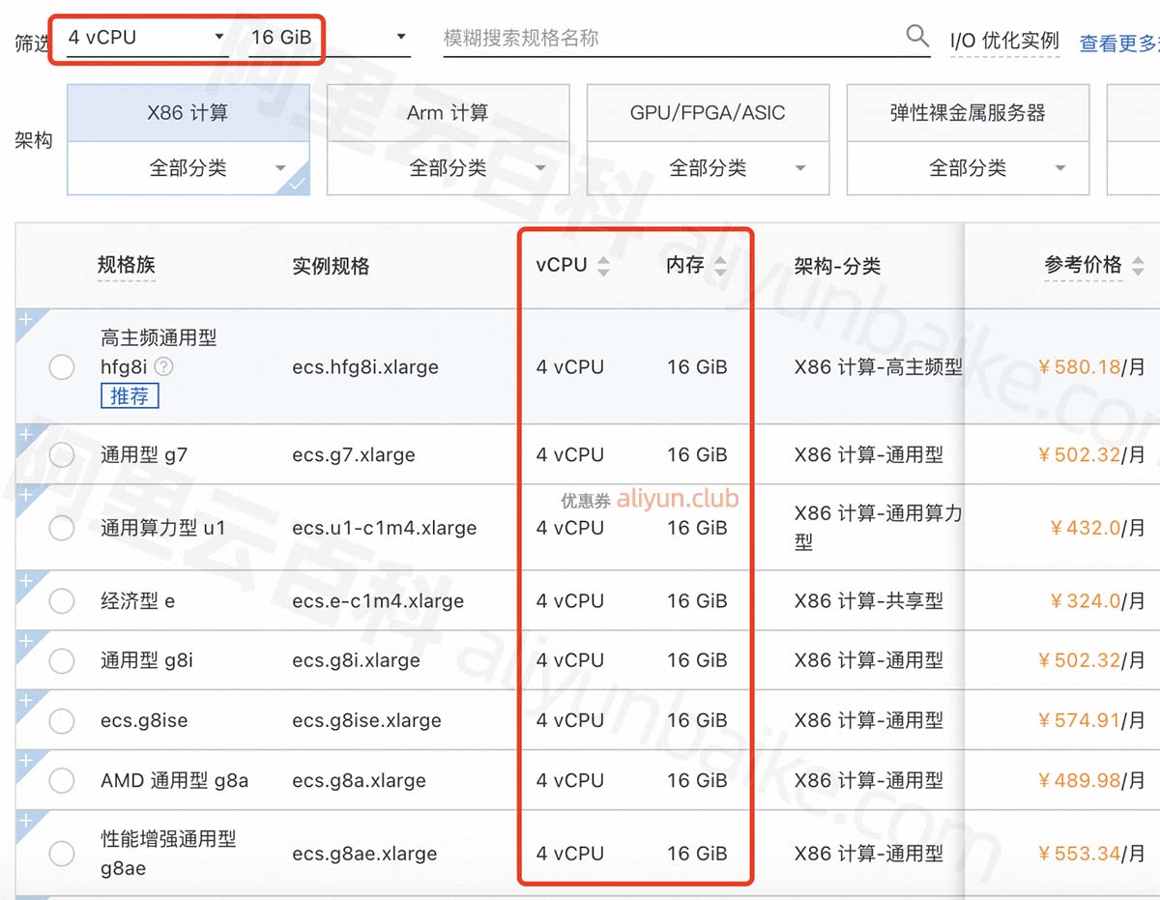Select the ecs.g8ise radio button
Viewport: 1160px width, 900px height.
pyautogui.click(x=62, y=721)
